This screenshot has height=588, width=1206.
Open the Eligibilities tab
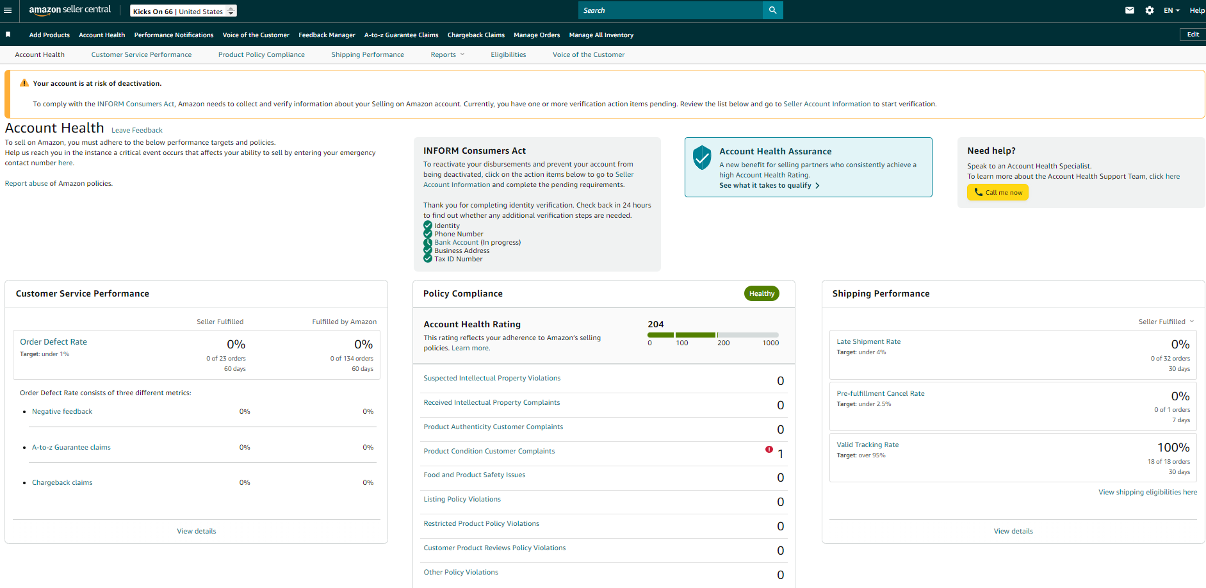click(509, 55)
